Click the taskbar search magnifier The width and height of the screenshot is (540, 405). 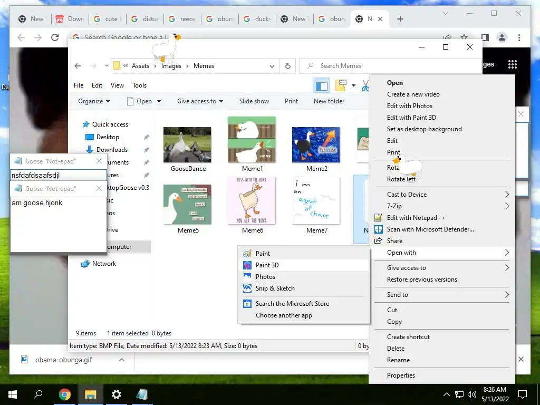38,394
